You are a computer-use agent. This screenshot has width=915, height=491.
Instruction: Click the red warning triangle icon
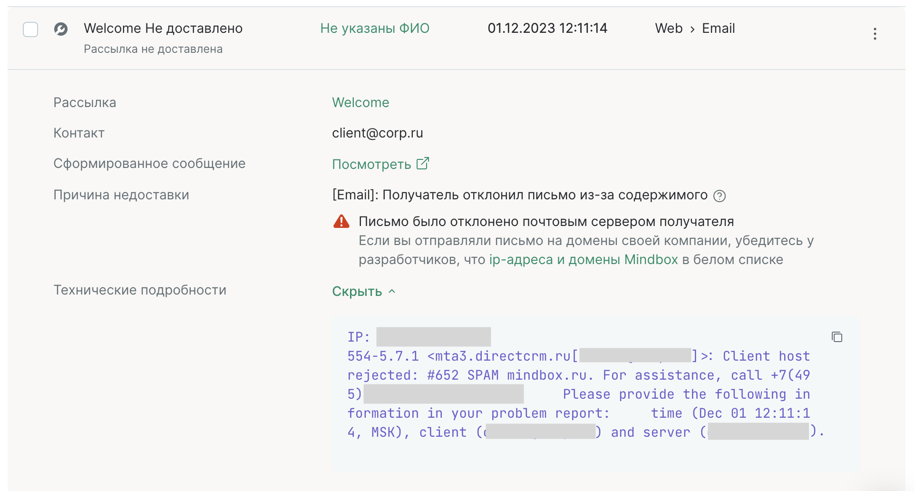point(341,222)
